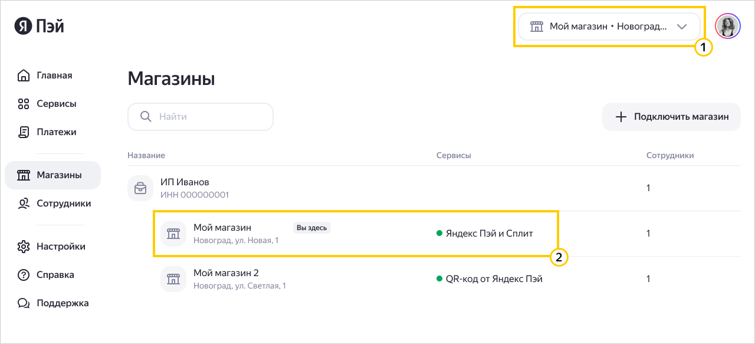This screenshot has height=344, width=755.
Task: Open Платежи section in sidebar
Action: 56,132
